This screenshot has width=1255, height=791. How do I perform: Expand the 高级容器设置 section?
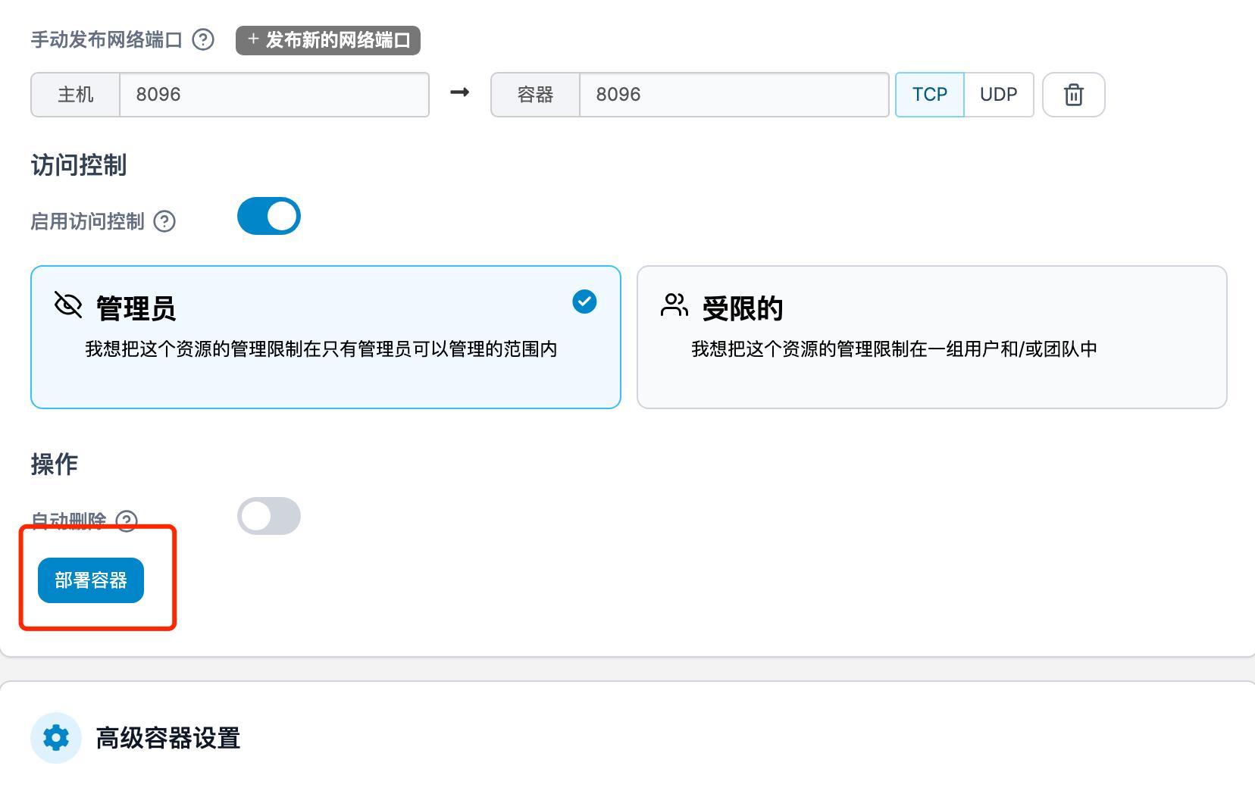pos(167,737)
